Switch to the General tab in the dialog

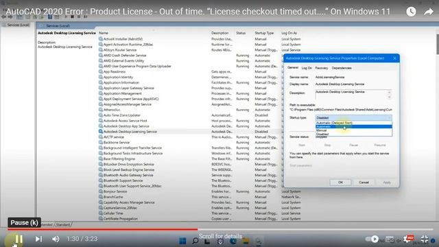click(293, 67)
